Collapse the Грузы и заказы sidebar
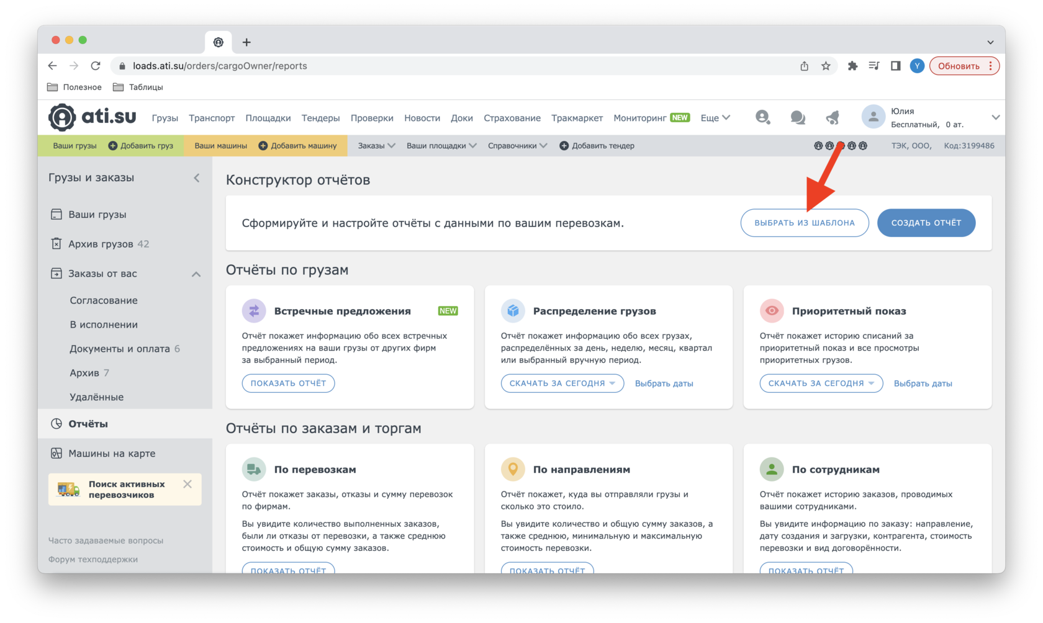Viewport: 1043px width, 623px height. pos(196,178)
